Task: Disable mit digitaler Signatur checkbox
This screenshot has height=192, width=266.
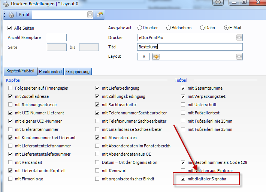Action: pyautogui.click(x=183, y=179)
